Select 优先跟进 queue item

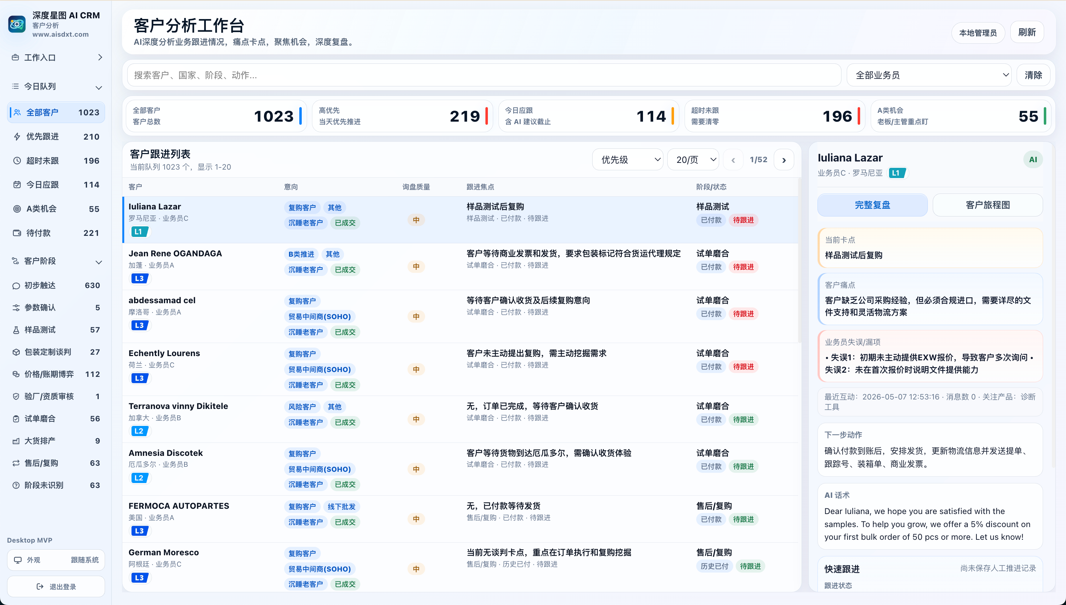point(56,137)
